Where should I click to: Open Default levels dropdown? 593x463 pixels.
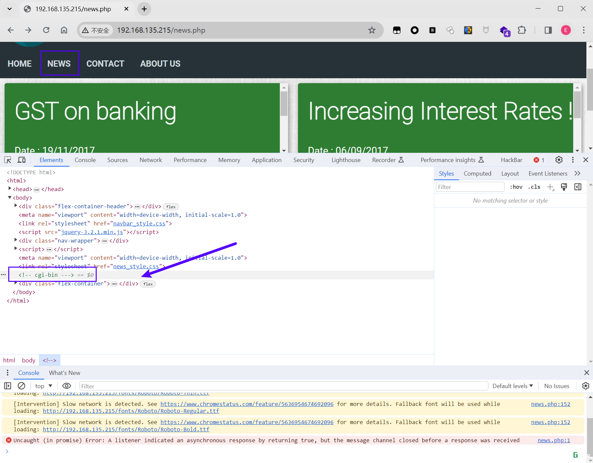512,386
